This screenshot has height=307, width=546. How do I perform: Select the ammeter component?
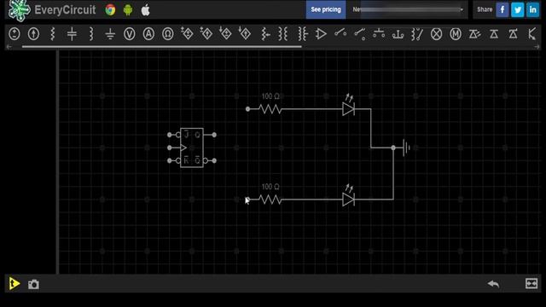coord(148,34)
